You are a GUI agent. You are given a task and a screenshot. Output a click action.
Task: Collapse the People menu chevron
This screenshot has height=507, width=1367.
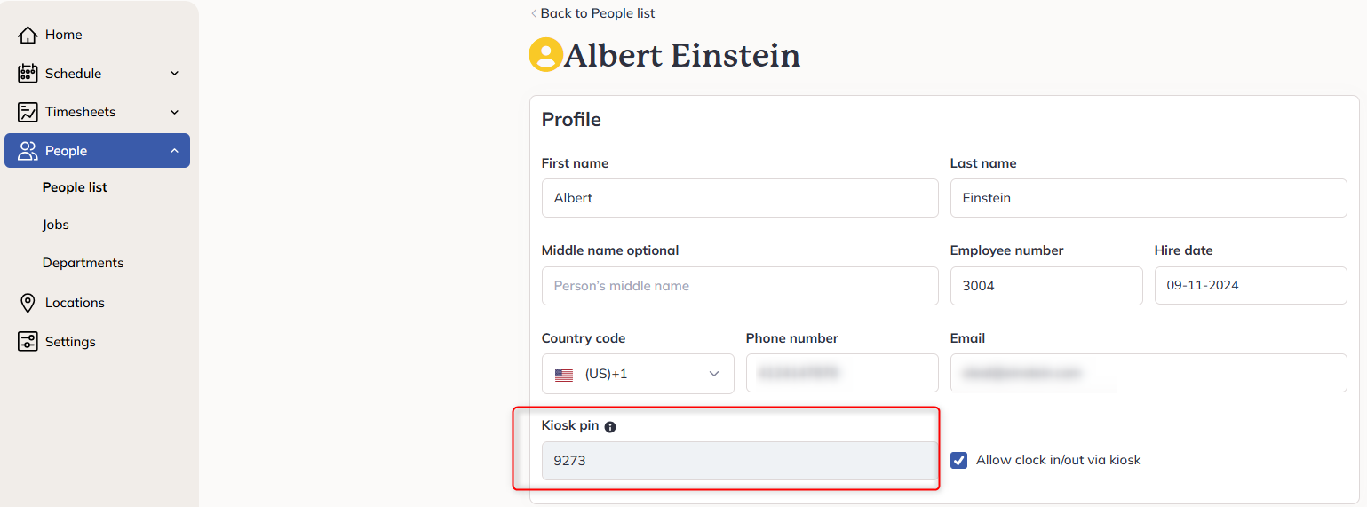pos(174,151)
